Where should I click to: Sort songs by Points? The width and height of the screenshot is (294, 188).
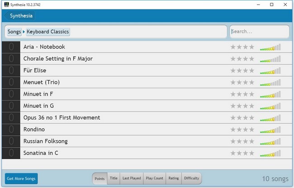tap(100, 179)
